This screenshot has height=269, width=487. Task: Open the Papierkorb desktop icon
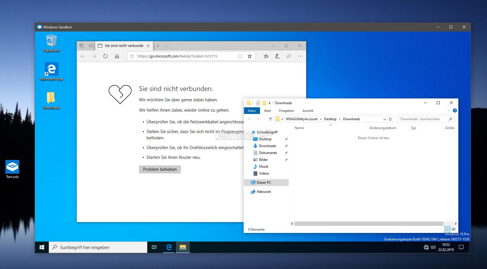[x=52, y=43]
